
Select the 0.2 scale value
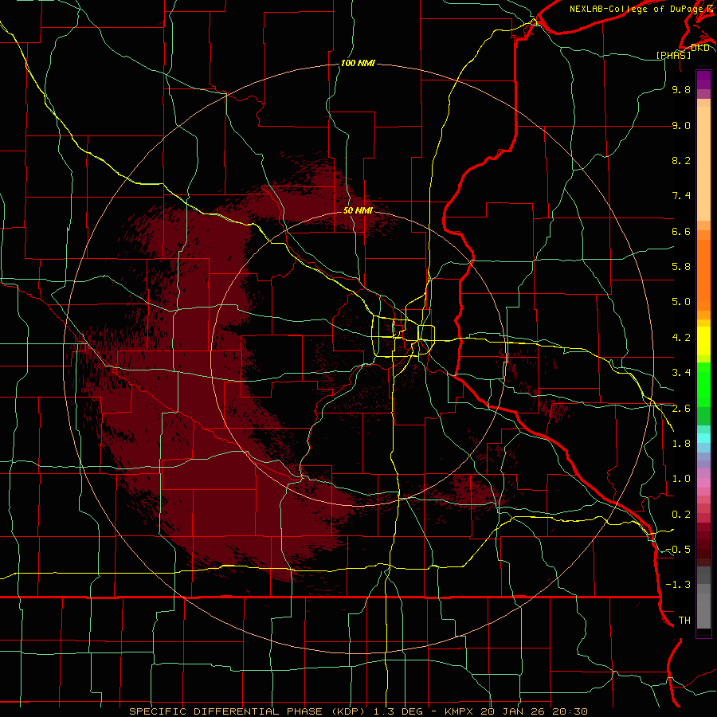coord(681,515)
